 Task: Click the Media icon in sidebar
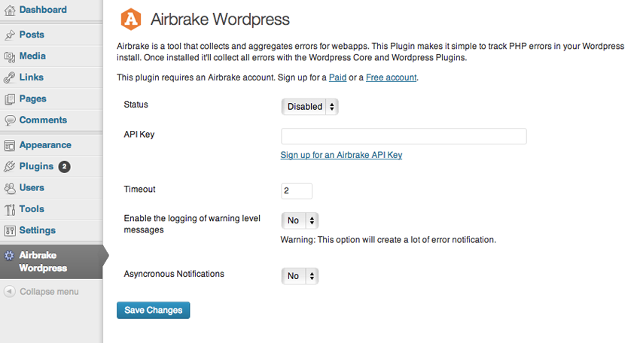(x=10, y=56)
